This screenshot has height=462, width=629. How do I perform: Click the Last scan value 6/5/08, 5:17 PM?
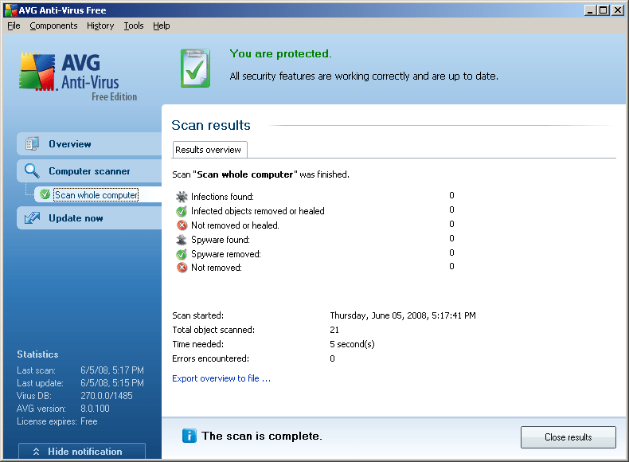112,370
